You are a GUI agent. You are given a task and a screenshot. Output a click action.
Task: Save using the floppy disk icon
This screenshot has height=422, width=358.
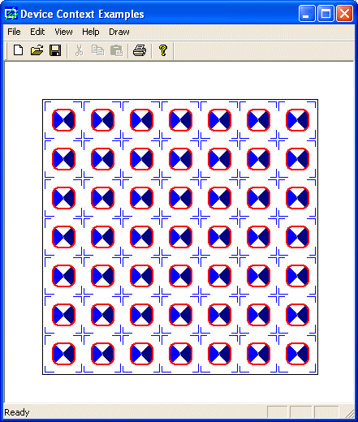[55, 50]
